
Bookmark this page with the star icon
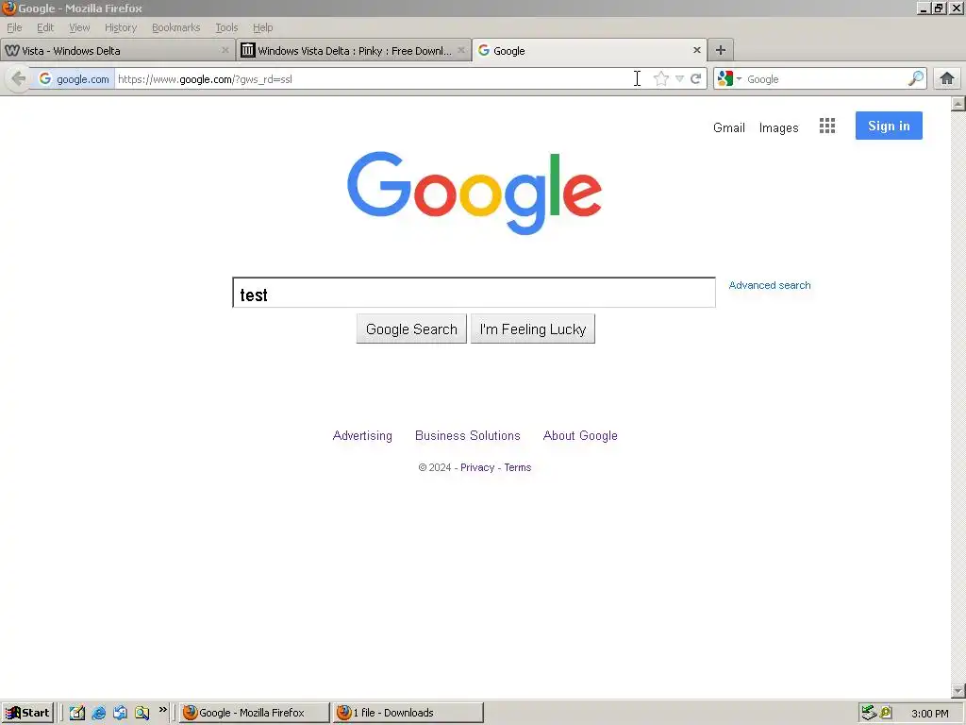point(661,79)
